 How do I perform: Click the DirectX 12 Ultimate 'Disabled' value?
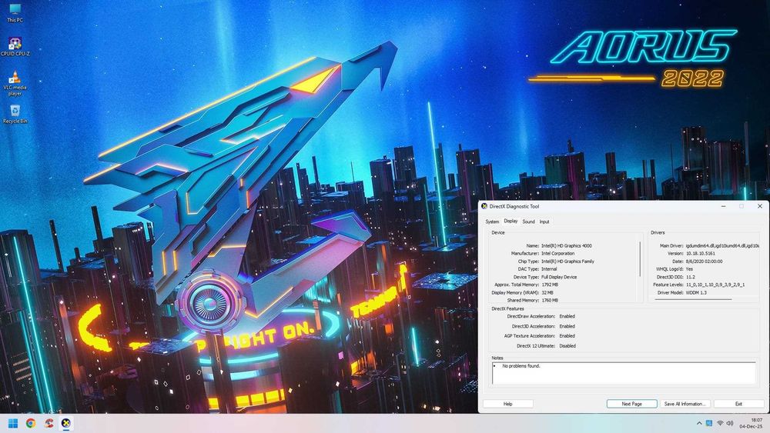567,346
